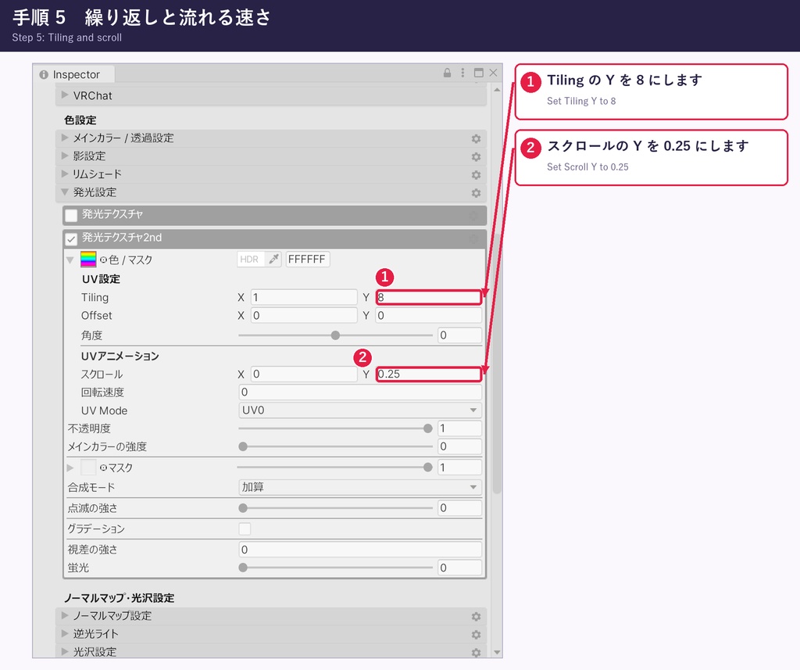Screen dimensions: 800x670
Task: Expand the VRChat section
Action: [x=64, y=95]
